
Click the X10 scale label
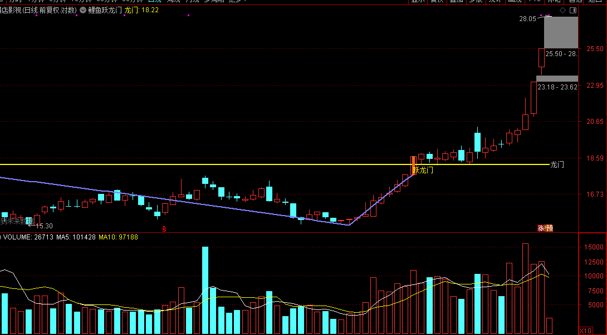[585, 331]
